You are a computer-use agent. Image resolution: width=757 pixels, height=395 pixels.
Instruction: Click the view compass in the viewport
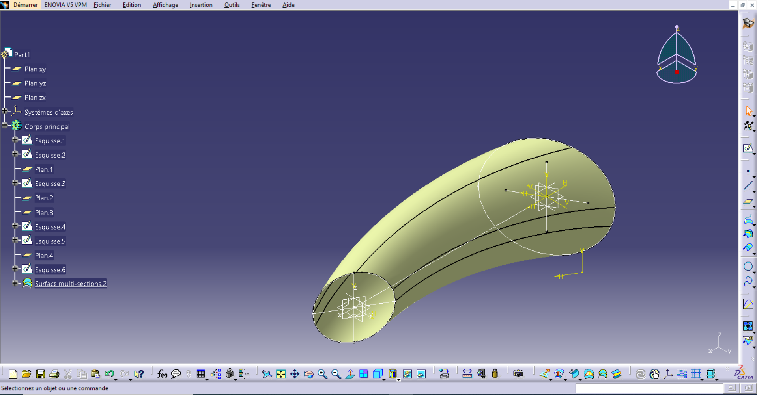[677, 55]
